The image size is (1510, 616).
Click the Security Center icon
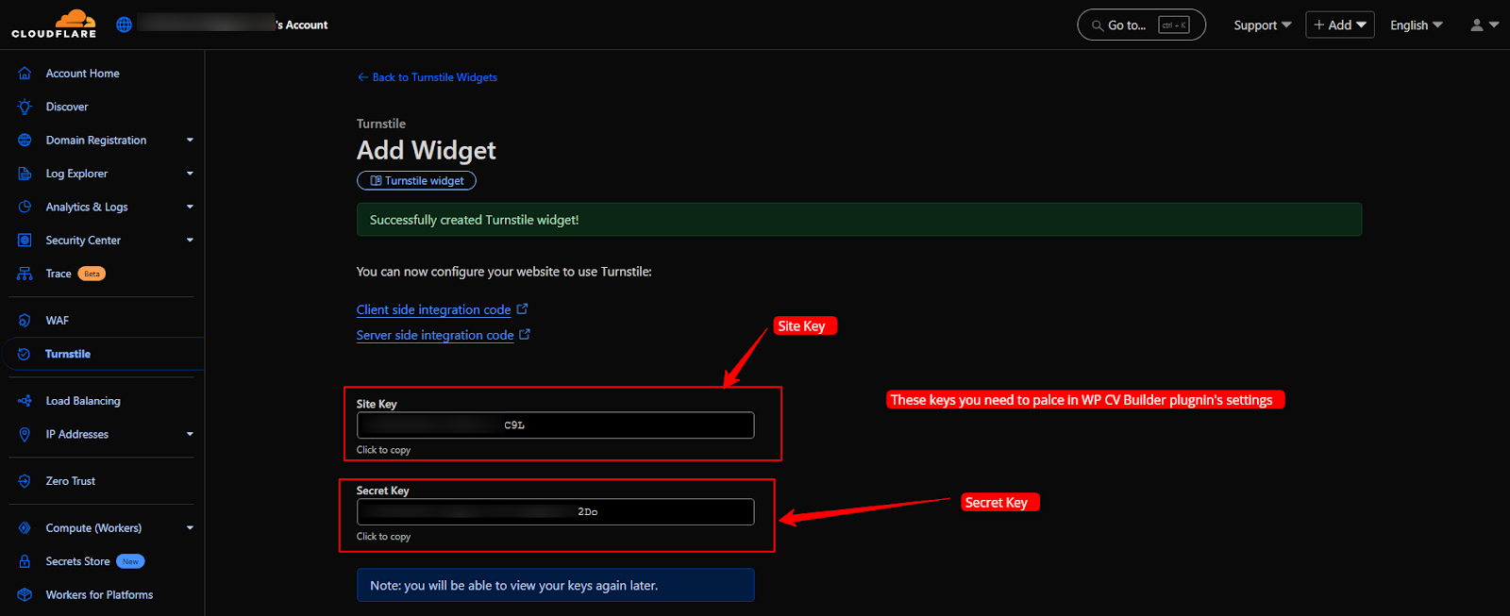point(25,241)
